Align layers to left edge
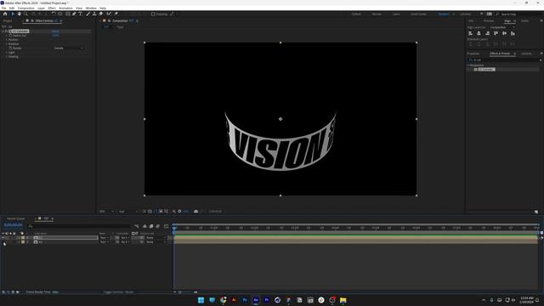The height and width of the screenshot is (306, 544). click(470, 33)
